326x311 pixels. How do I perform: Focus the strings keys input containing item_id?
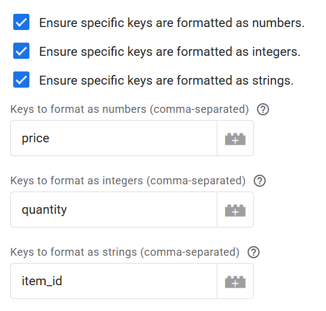coord(113,281)
